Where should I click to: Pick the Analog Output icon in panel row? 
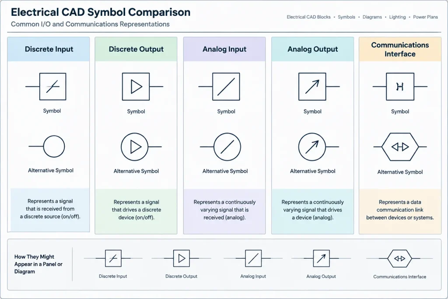tap(321, 258)
